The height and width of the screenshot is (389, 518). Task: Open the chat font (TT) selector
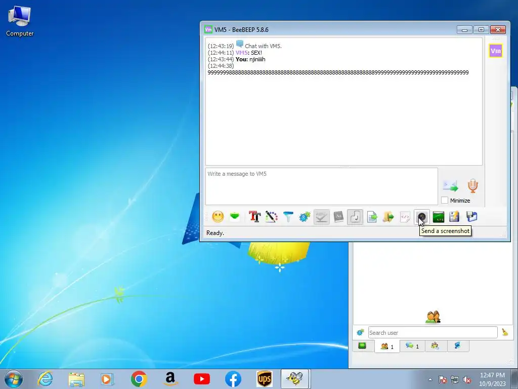point(255,217)
